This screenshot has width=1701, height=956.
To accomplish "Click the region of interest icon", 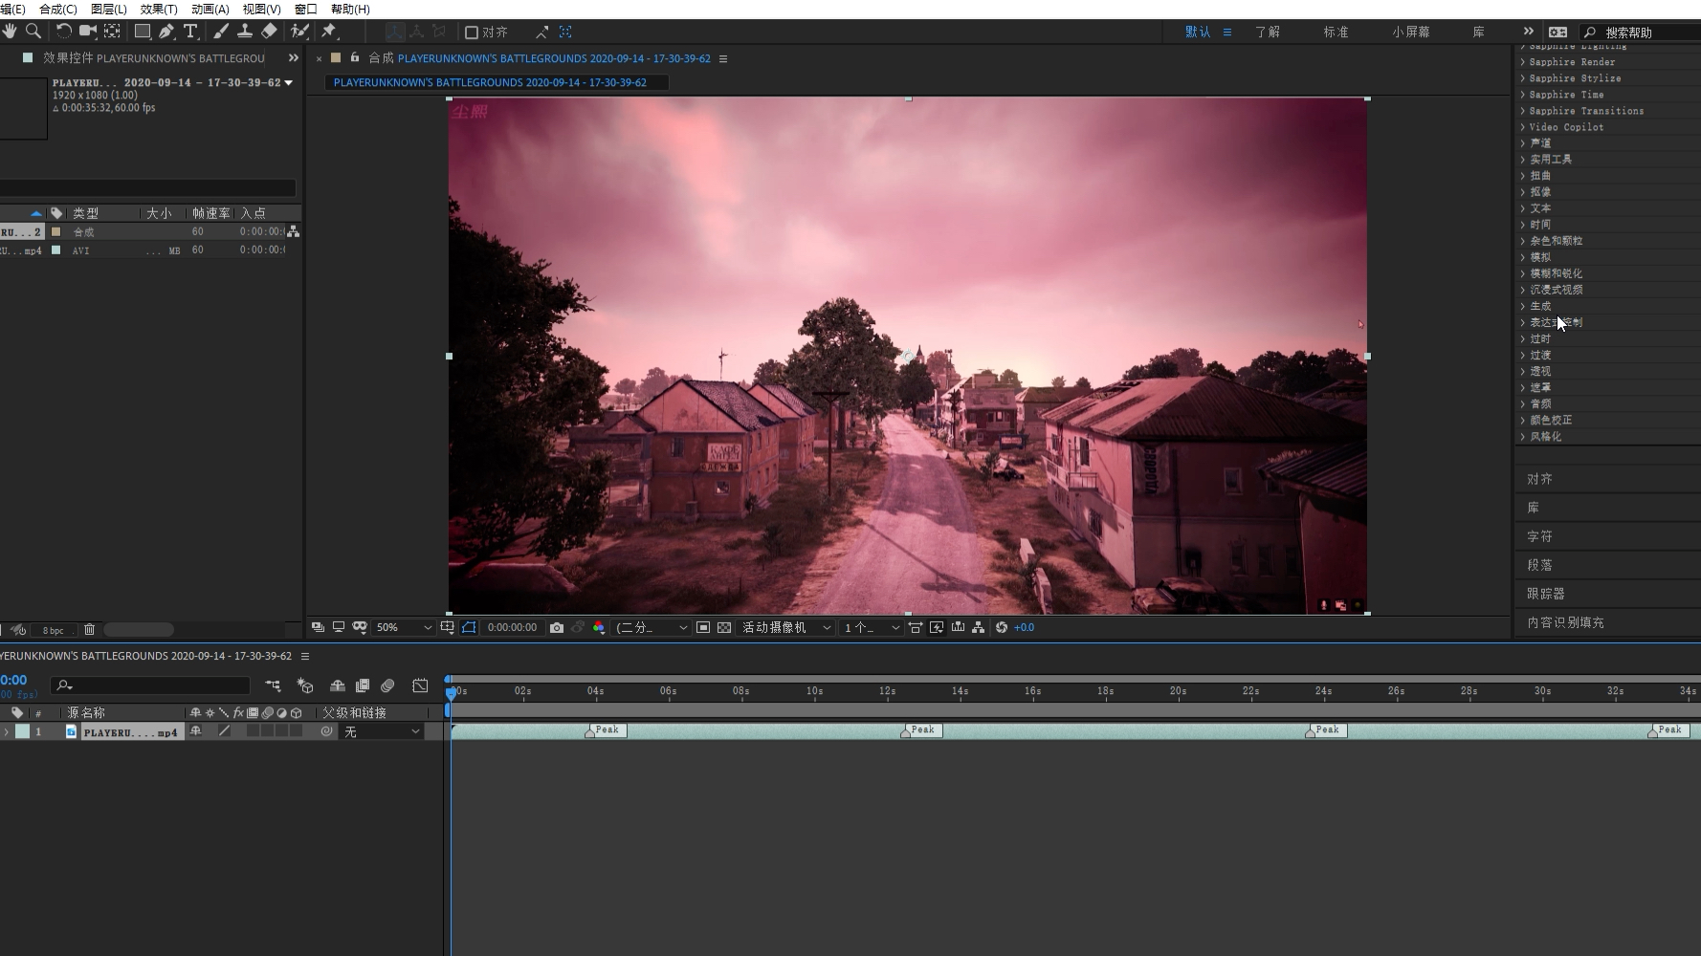I will tap(703, 627).
